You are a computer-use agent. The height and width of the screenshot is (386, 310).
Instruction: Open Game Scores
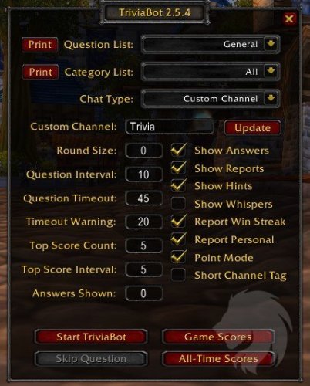point(218,337)
